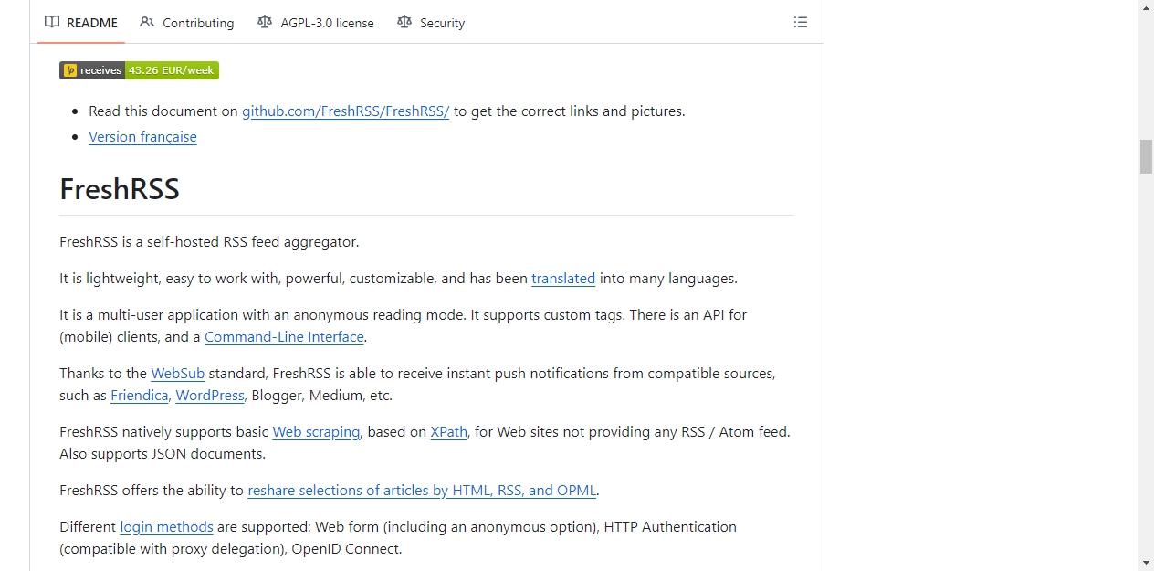The height and width of the screenshot is (571, 1154).
Task: Open the Command-Line Interface link
Action: [284, 337]
